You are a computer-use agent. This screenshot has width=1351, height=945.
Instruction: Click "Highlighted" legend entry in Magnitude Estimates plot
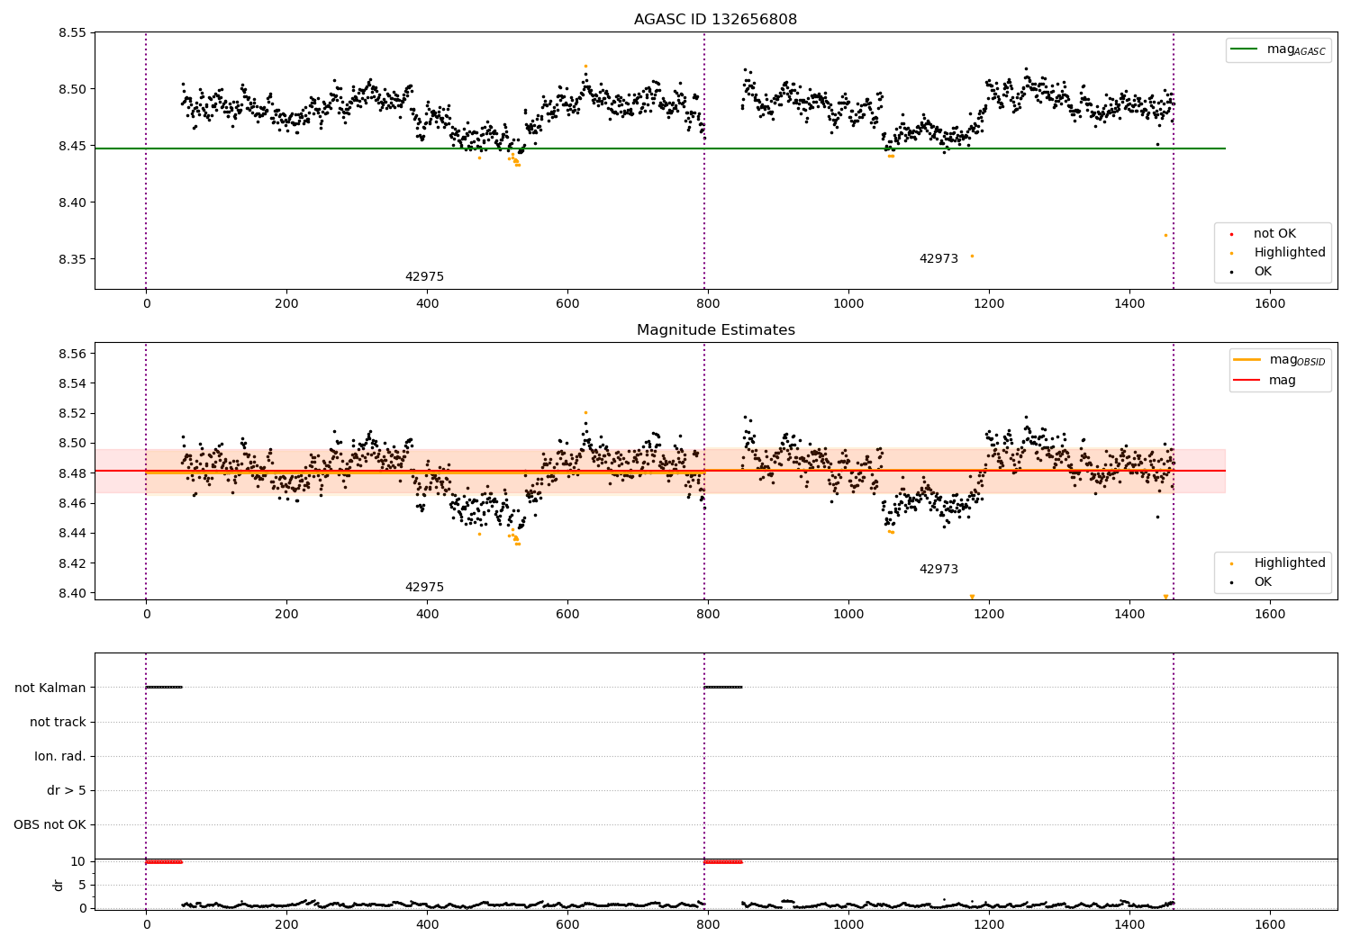tap(1289, 563)
